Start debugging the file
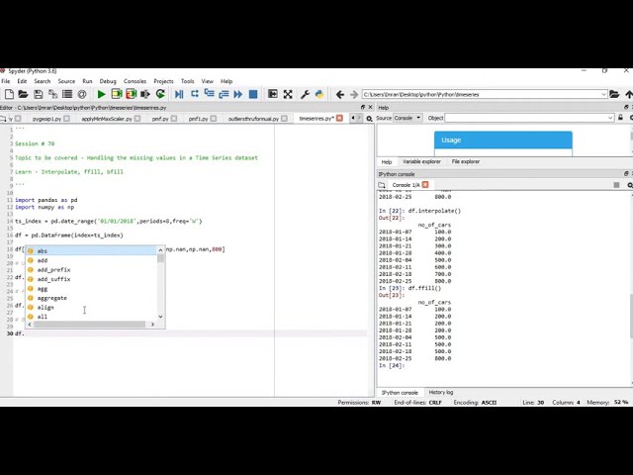Image resolution: width=633 pixels, height=475 pixels. 179,94
